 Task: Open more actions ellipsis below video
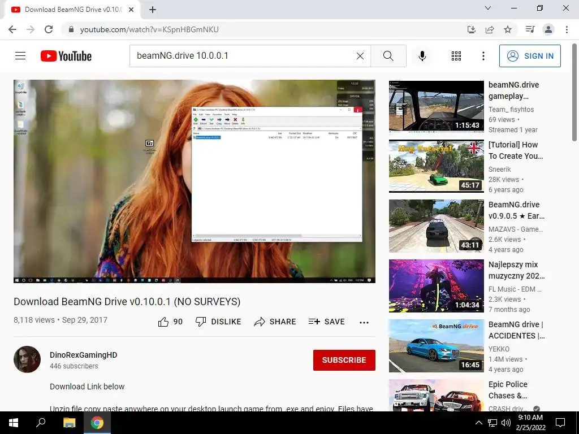[364, 323]
